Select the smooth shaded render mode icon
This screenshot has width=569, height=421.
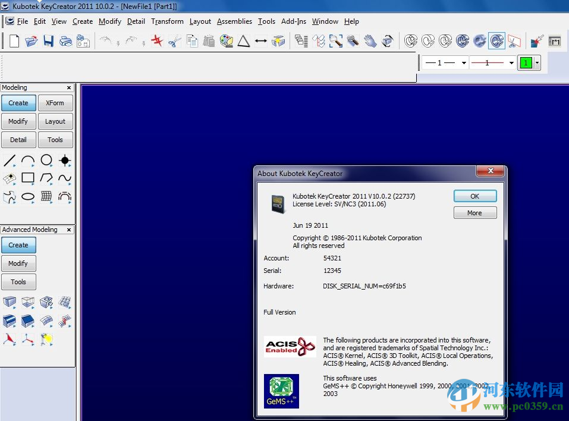[x=479, y=41]
